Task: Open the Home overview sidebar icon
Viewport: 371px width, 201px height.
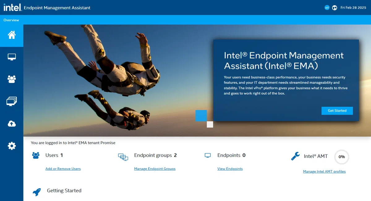Action: coord(12,35)
